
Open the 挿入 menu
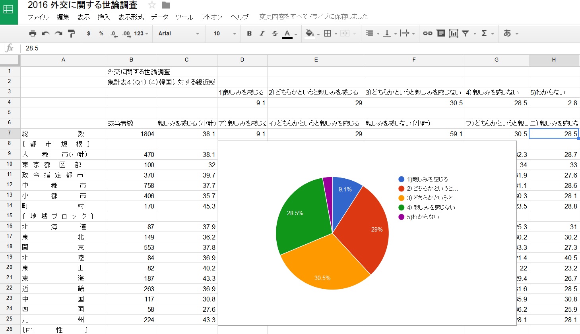point(103,17)
